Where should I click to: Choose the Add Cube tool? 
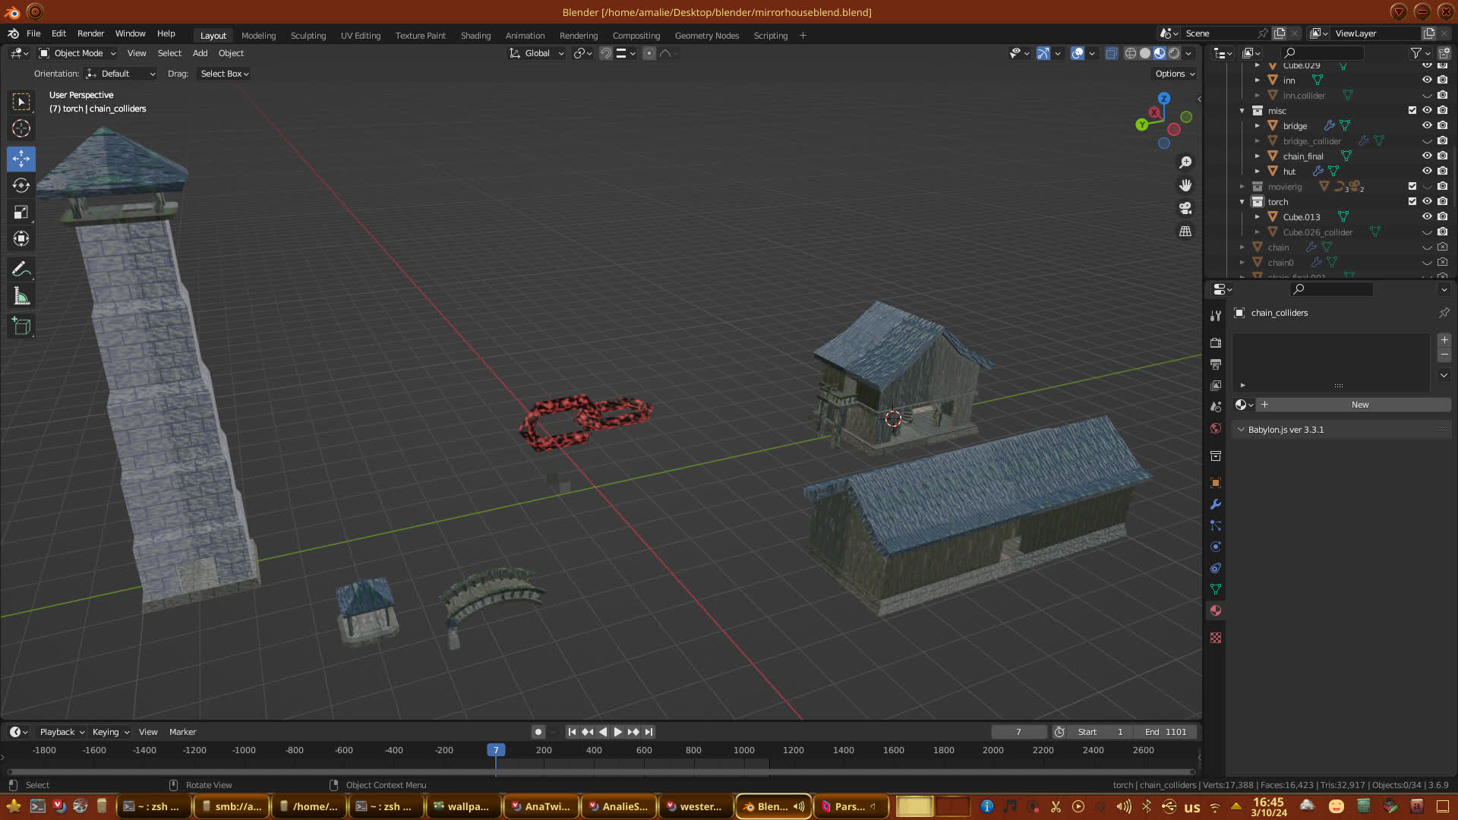21,326
